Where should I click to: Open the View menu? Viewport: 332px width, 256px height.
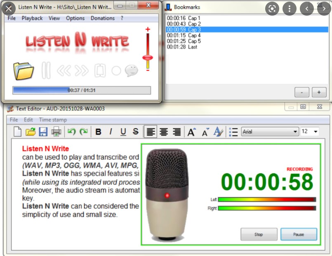pos(54,18)
